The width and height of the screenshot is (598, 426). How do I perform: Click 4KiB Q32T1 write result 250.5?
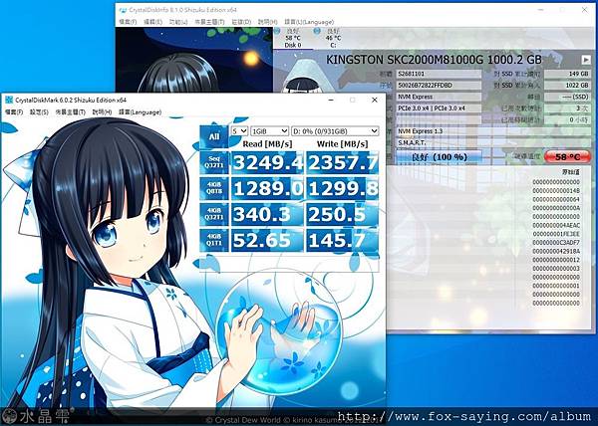[x=343, y=214]
